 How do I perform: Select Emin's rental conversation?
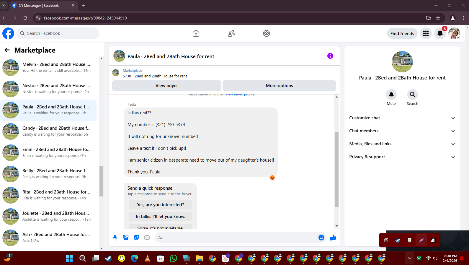pyautogui.click(x=48, y=153)
